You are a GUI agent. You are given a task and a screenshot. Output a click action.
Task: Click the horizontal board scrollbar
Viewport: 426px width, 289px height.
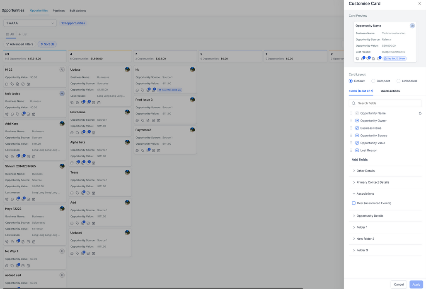pyautogui.click(x=153, y=288)
